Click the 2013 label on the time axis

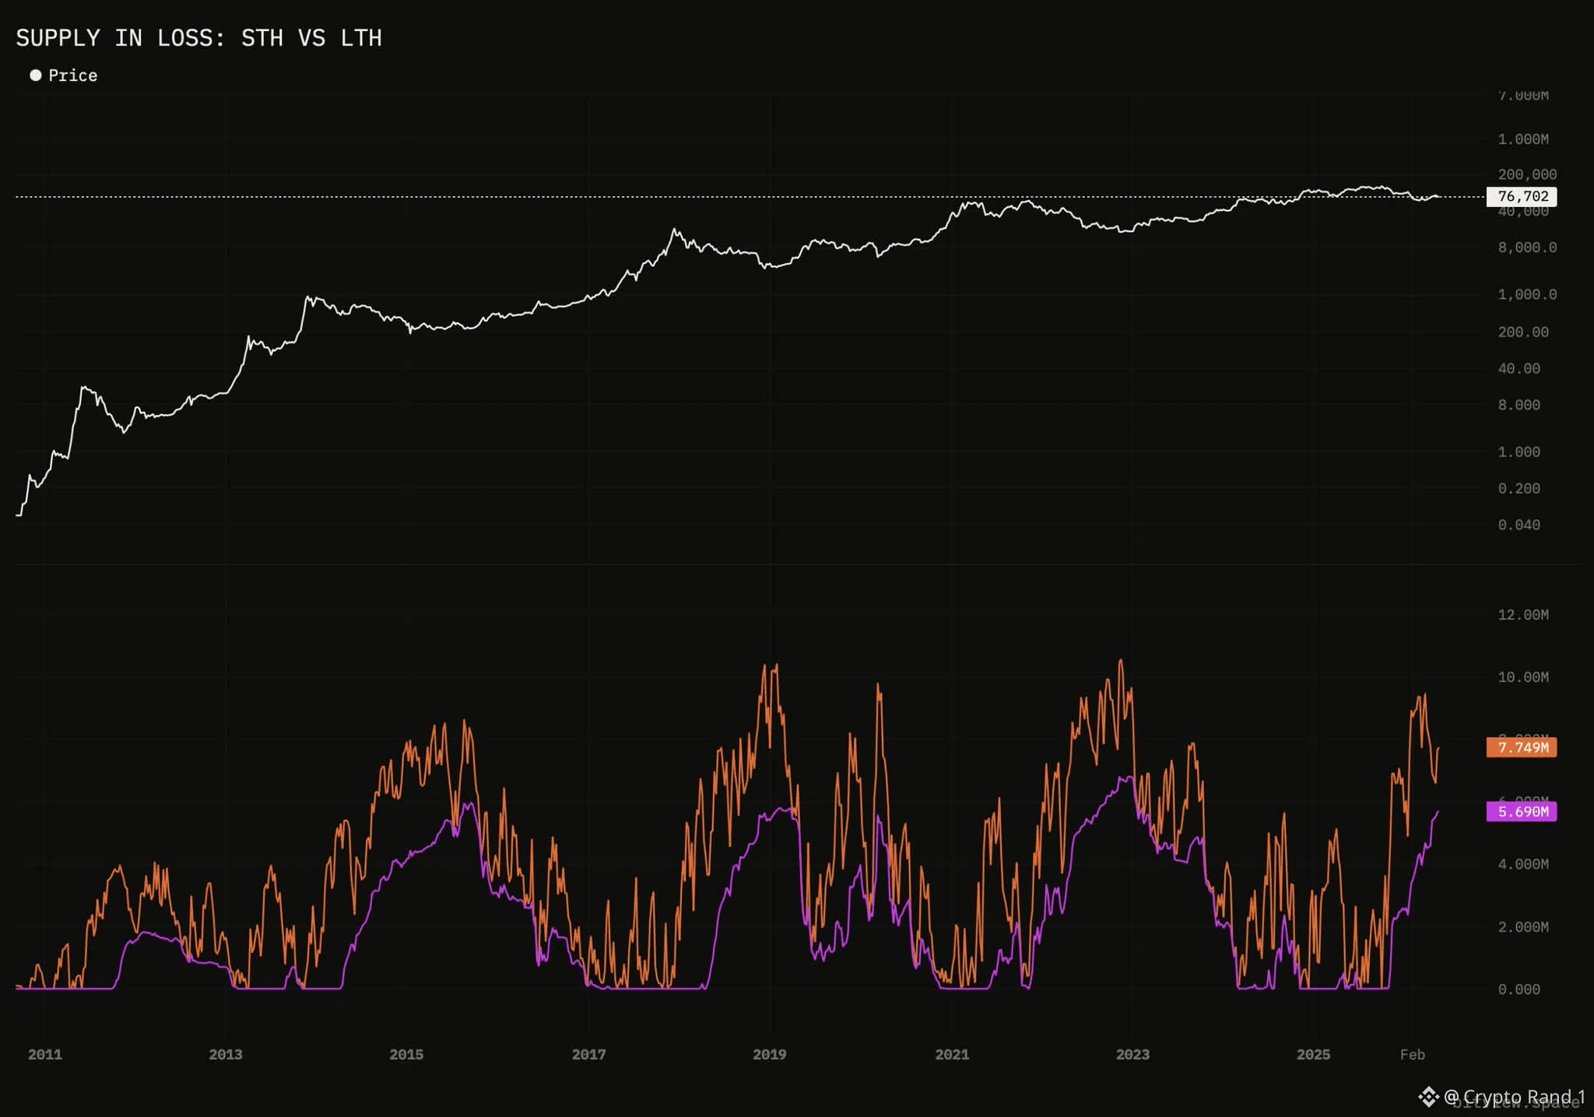pyautogui.click(x=226, y=1055)
